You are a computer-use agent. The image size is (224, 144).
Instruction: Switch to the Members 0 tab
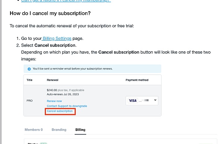(34, 130)
